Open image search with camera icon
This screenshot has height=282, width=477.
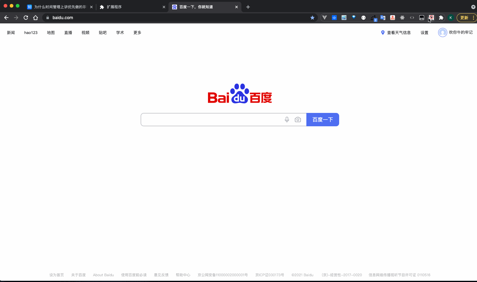click(298, 120)
